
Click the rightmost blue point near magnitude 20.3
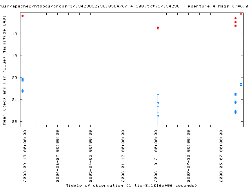[x=241, y=85]
